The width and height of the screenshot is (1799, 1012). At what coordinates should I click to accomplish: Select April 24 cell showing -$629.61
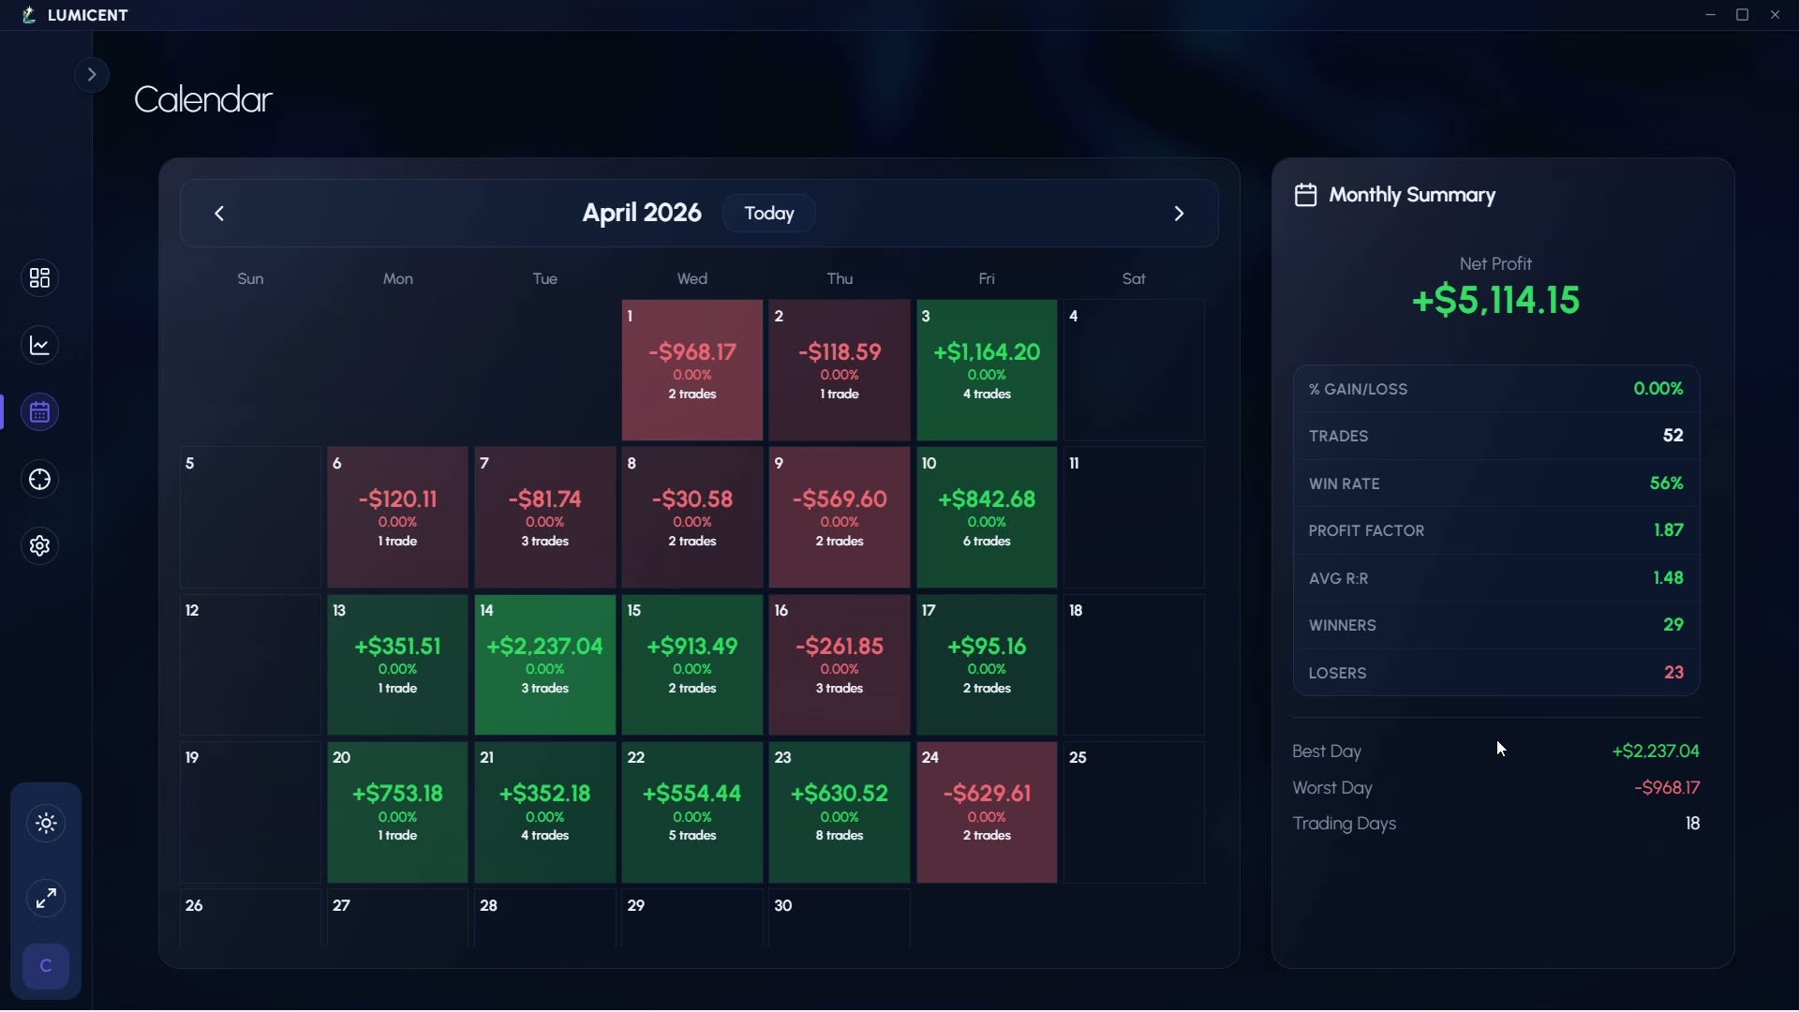[x=987, y=812]
